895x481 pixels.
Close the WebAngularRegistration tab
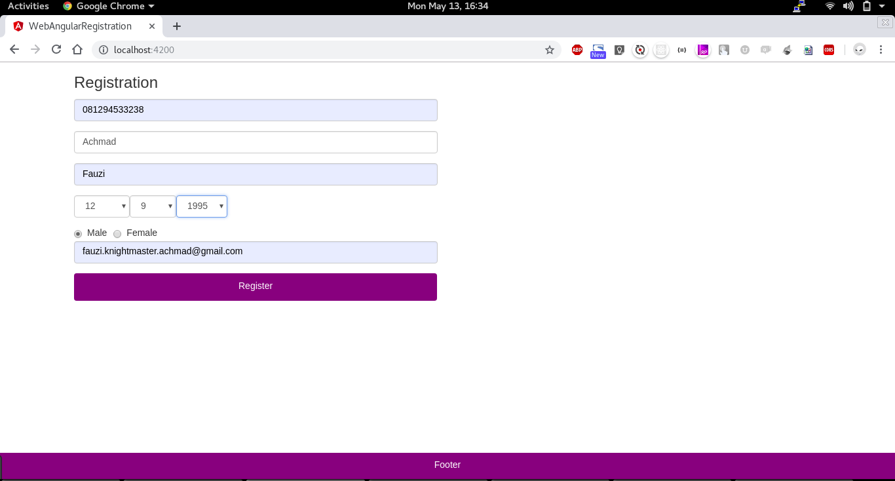pos(152,26)
